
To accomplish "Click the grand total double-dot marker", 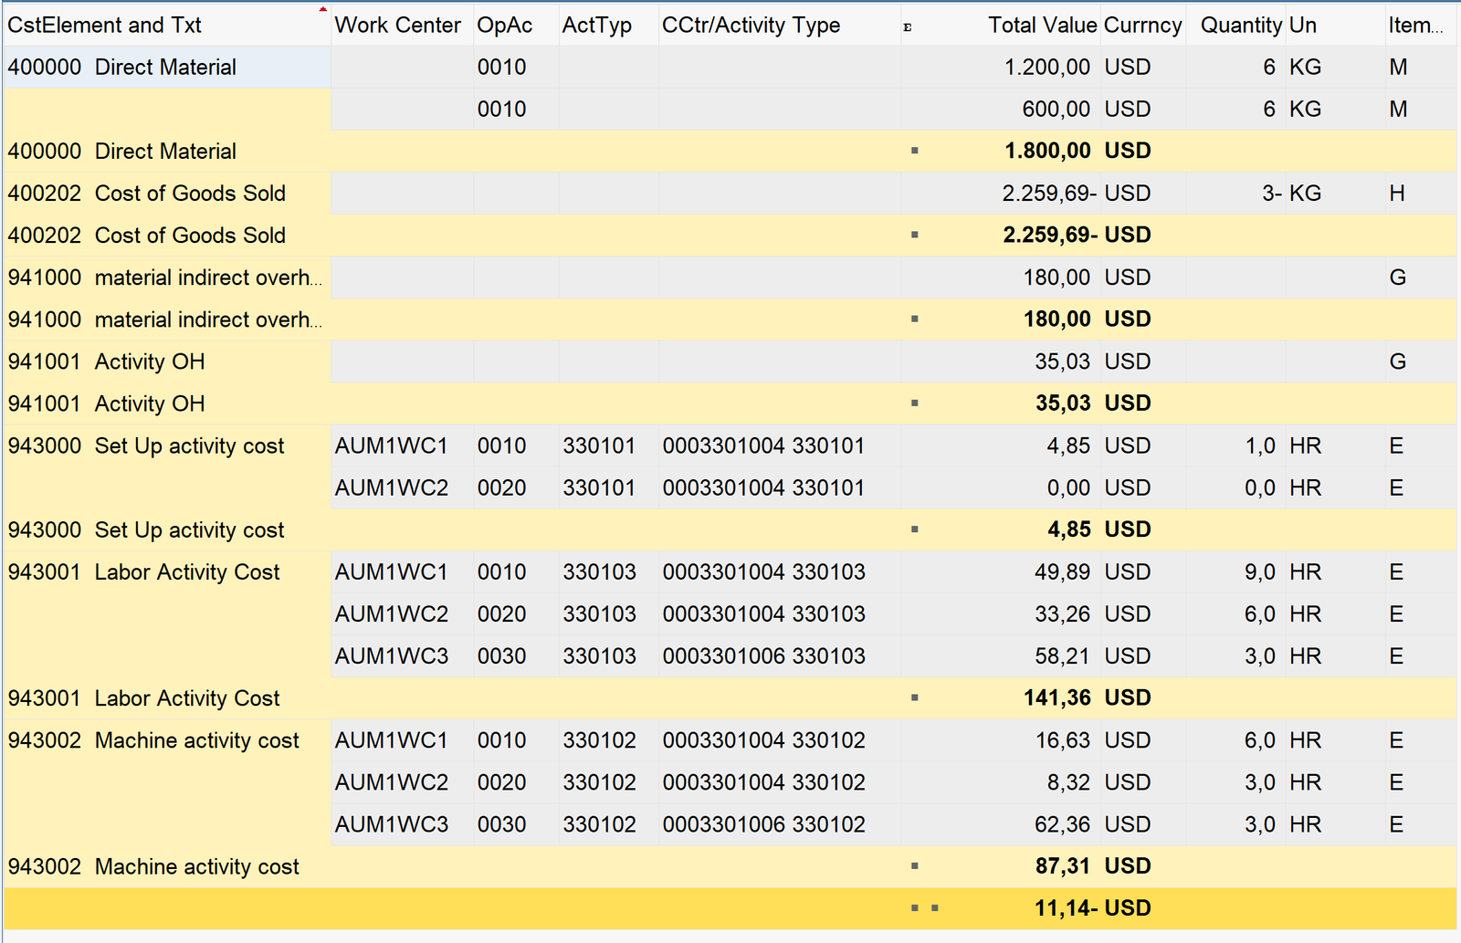I will [924, 908].
